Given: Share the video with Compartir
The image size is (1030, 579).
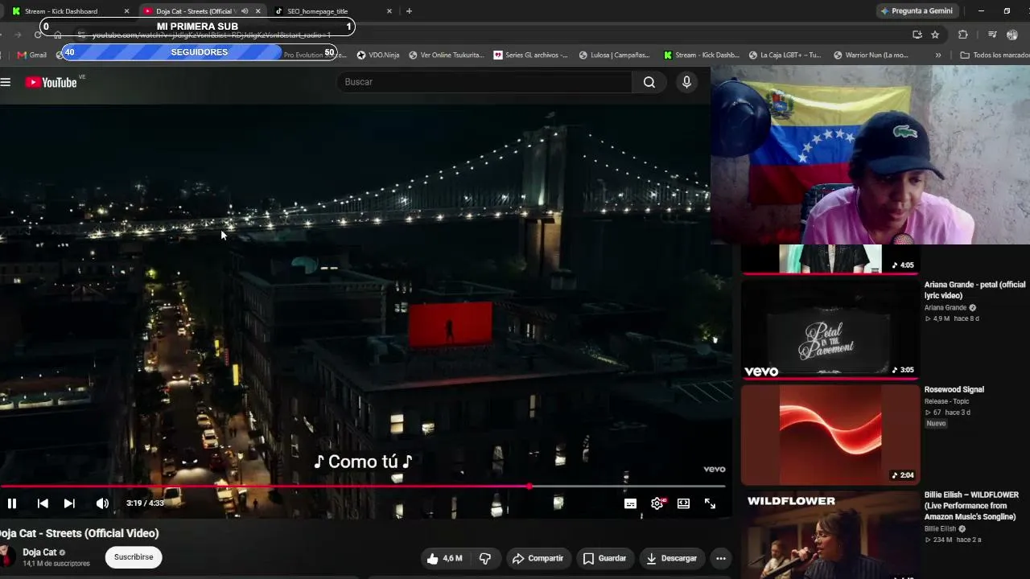Looking at the screenshot, I should (x=538, y=558).
